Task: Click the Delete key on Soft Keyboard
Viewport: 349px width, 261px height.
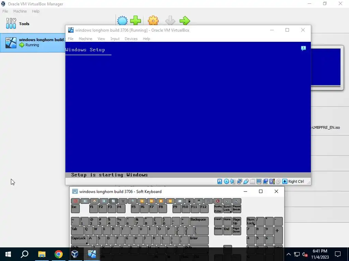Action: coord(218,231)
